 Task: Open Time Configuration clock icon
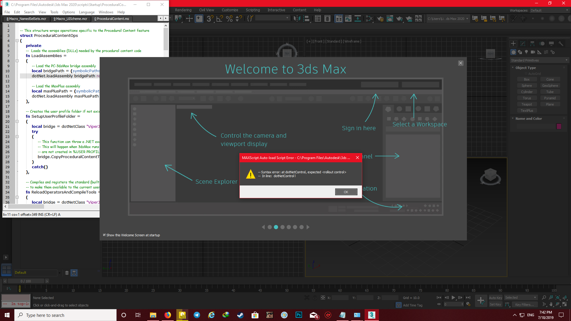click(468, 304)
